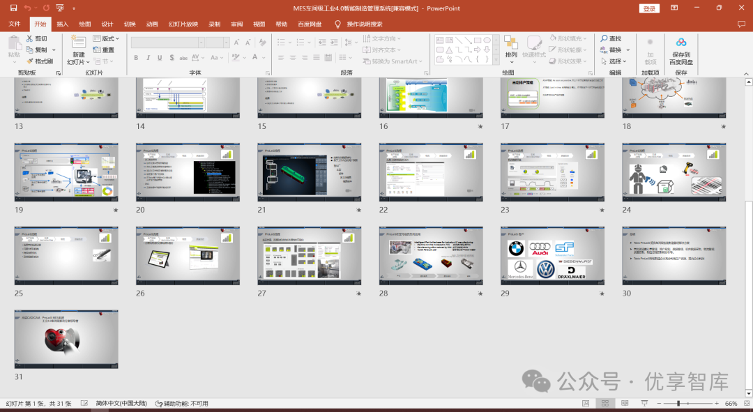Image resolution: width=753 pixels, height=412 pixels.
Task: Click 辅助功能: 不可用 in the status bar
Action: coord(181,404)
